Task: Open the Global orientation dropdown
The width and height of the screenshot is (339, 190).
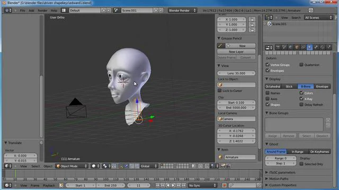Action: point(148,166)
